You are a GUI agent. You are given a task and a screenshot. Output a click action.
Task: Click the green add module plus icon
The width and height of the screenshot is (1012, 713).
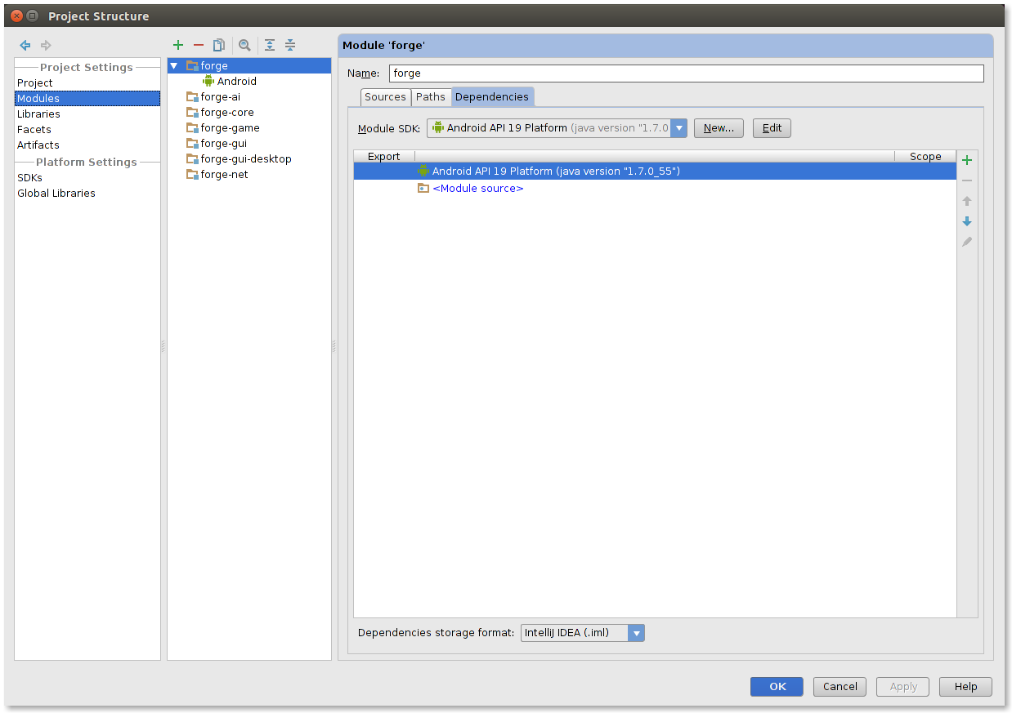point(178,45)
